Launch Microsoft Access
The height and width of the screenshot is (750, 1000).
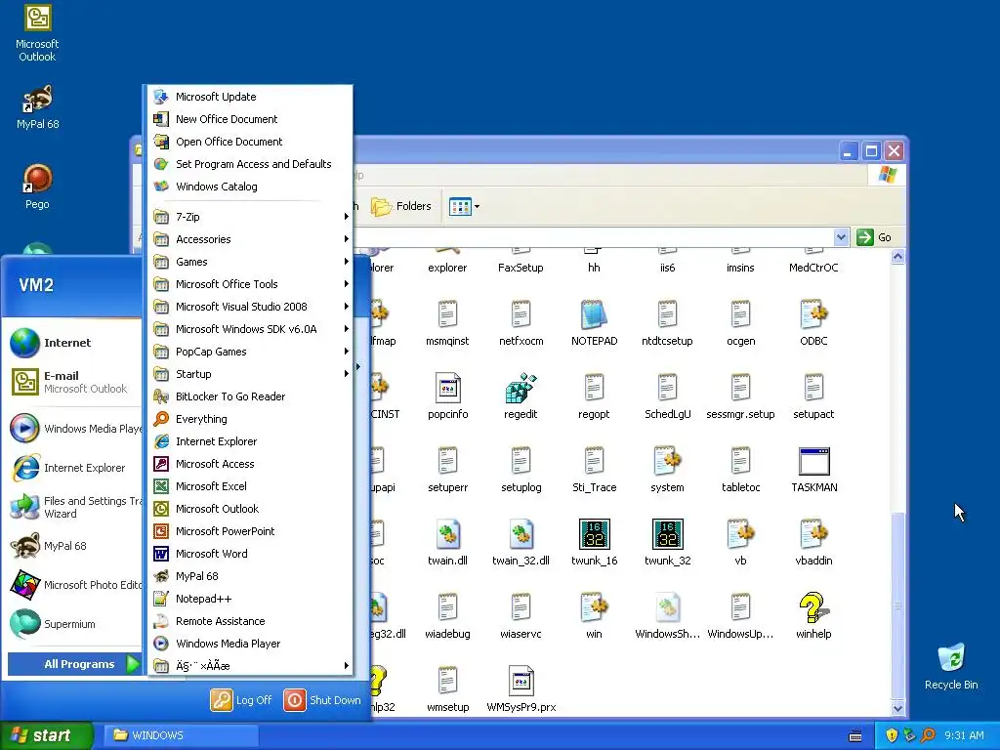[251, 464]
